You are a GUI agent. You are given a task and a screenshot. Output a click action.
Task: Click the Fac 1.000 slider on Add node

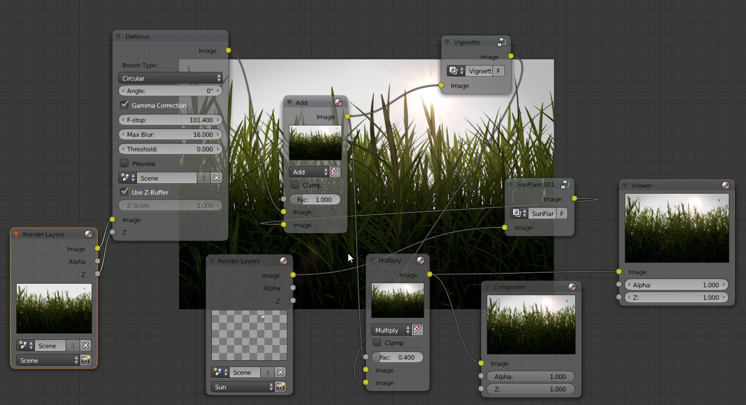(315, 199)
